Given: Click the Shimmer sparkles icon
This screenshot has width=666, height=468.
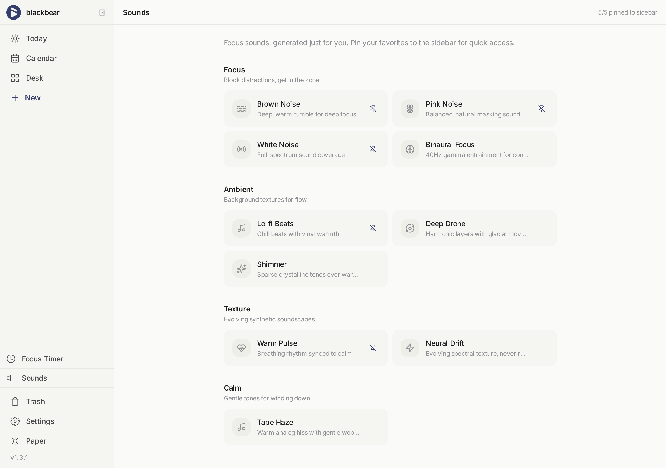Looking at the screenshot, I should coord(241,269).
